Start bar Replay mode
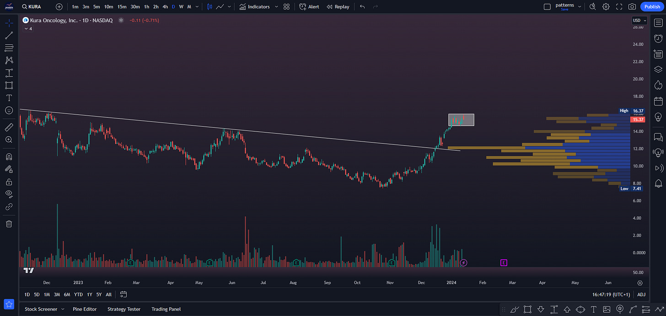This screenshot has height=316, width=666. pyautogui.click(x=338, y=7)
